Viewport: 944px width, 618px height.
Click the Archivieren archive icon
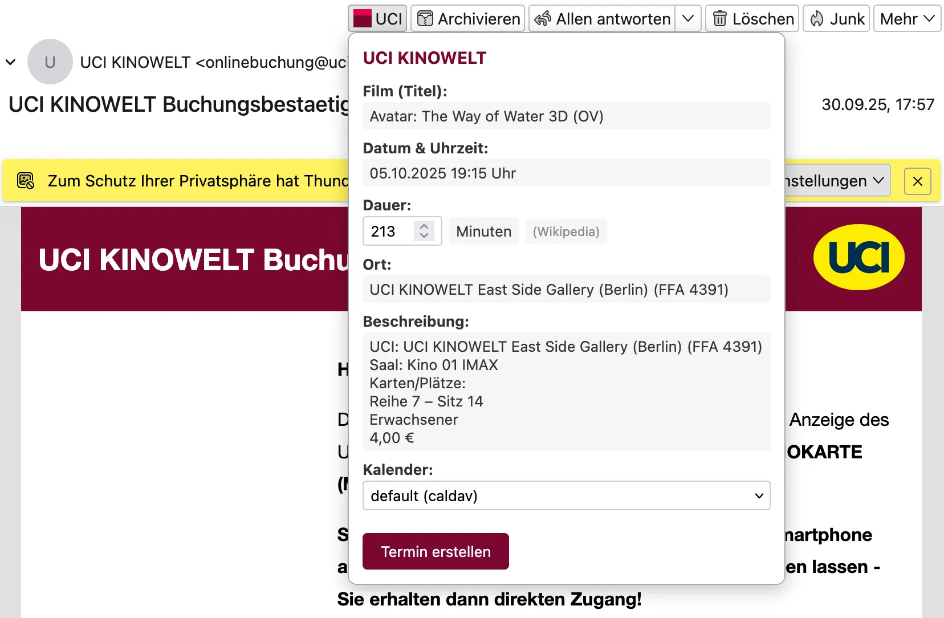[x=424, y=18]
